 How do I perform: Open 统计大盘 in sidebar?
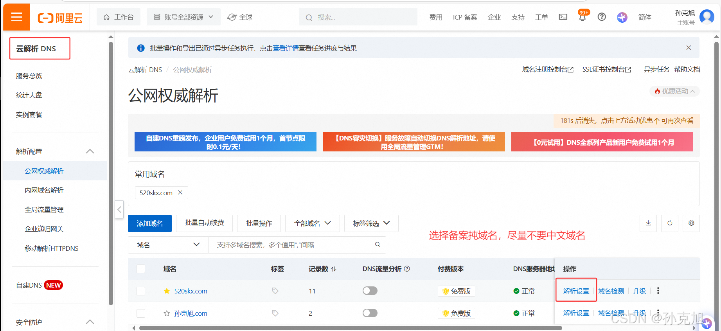click(29, 95)
